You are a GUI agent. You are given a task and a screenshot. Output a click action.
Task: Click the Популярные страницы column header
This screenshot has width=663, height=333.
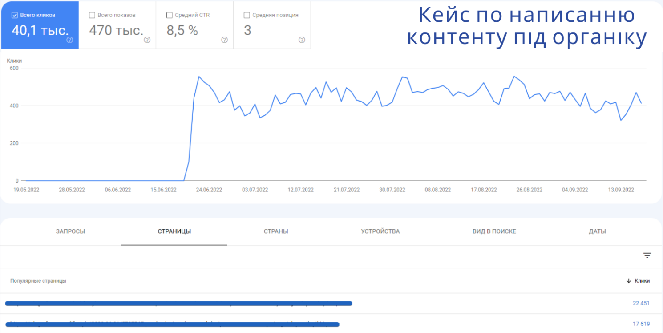[x=38, y=281]
